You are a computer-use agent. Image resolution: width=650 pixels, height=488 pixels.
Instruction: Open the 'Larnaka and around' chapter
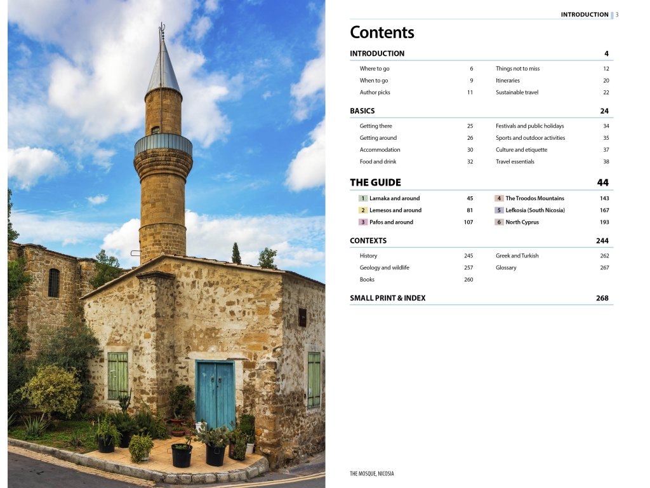click(394, 198)
